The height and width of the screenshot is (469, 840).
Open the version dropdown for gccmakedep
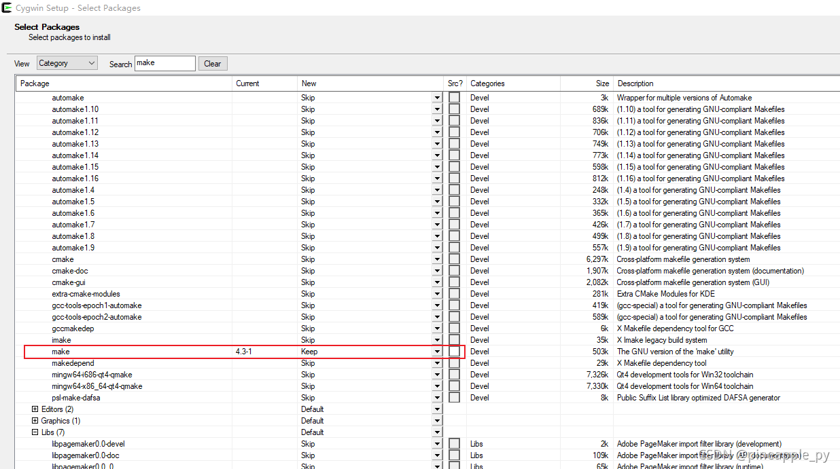437,329
